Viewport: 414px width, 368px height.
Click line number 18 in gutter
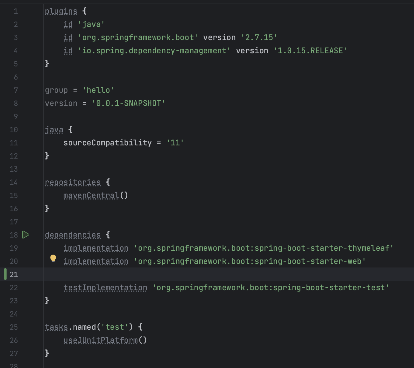pos(14,235)
